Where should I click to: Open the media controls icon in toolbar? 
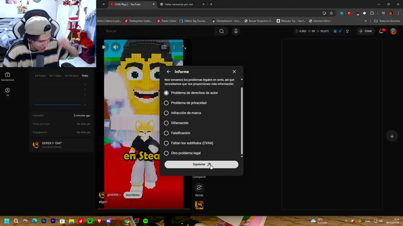383,13
